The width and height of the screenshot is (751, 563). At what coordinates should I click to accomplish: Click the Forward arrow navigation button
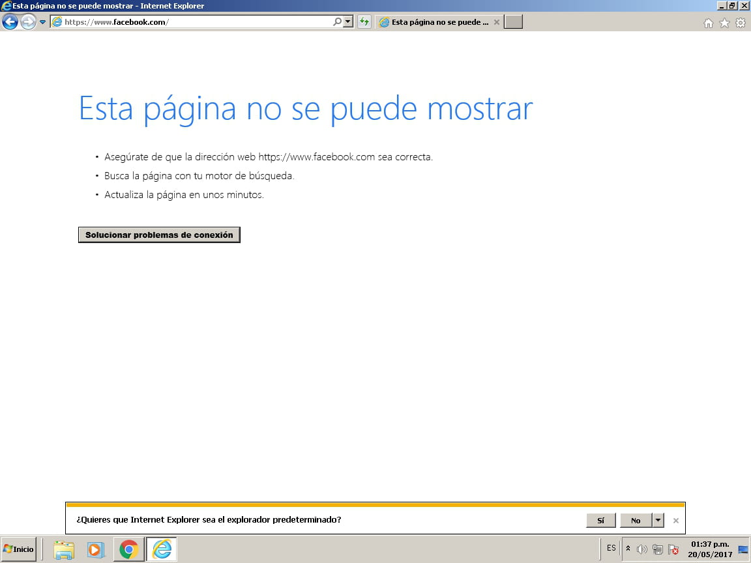click(x=28, y=22)
